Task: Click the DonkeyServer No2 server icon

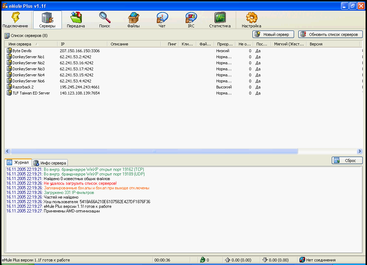Action: tap(9, 63)
